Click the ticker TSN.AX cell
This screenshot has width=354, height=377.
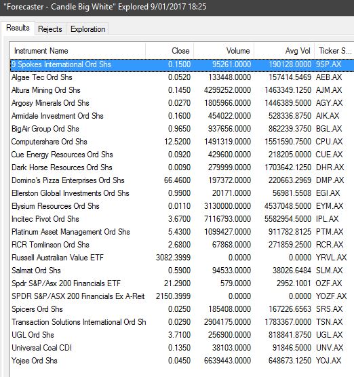tap(329, 322)
